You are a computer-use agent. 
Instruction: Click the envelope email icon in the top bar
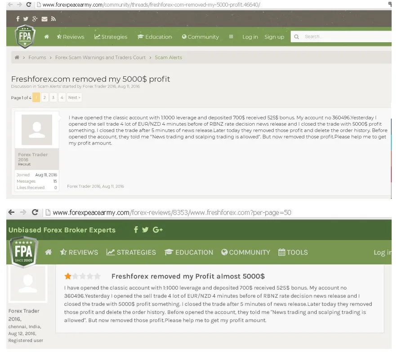[x=44, y=19]
